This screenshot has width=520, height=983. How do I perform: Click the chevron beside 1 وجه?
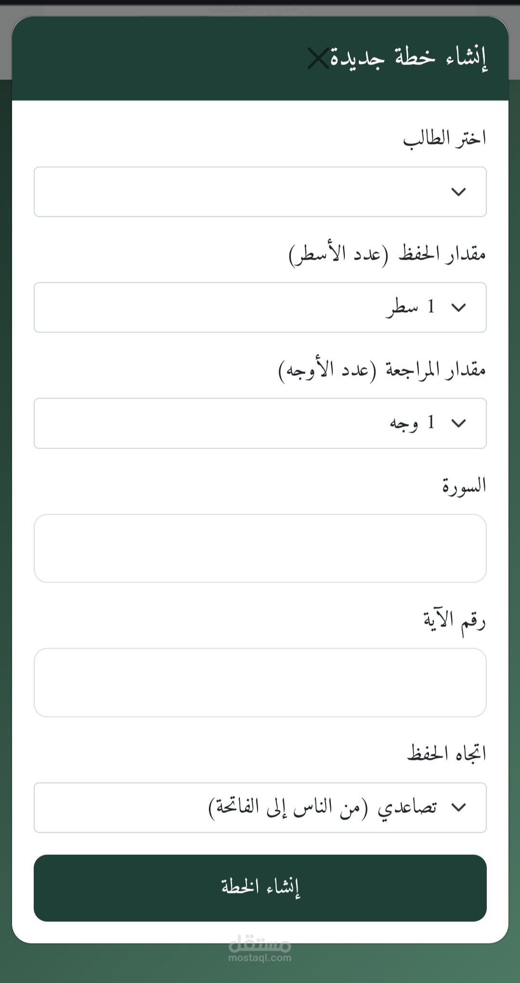[458, 423]
